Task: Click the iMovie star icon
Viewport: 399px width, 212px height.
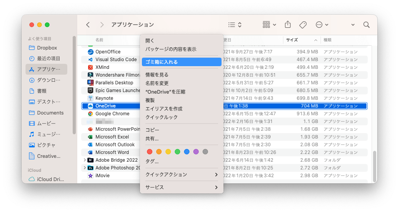Action: point(90,176)
